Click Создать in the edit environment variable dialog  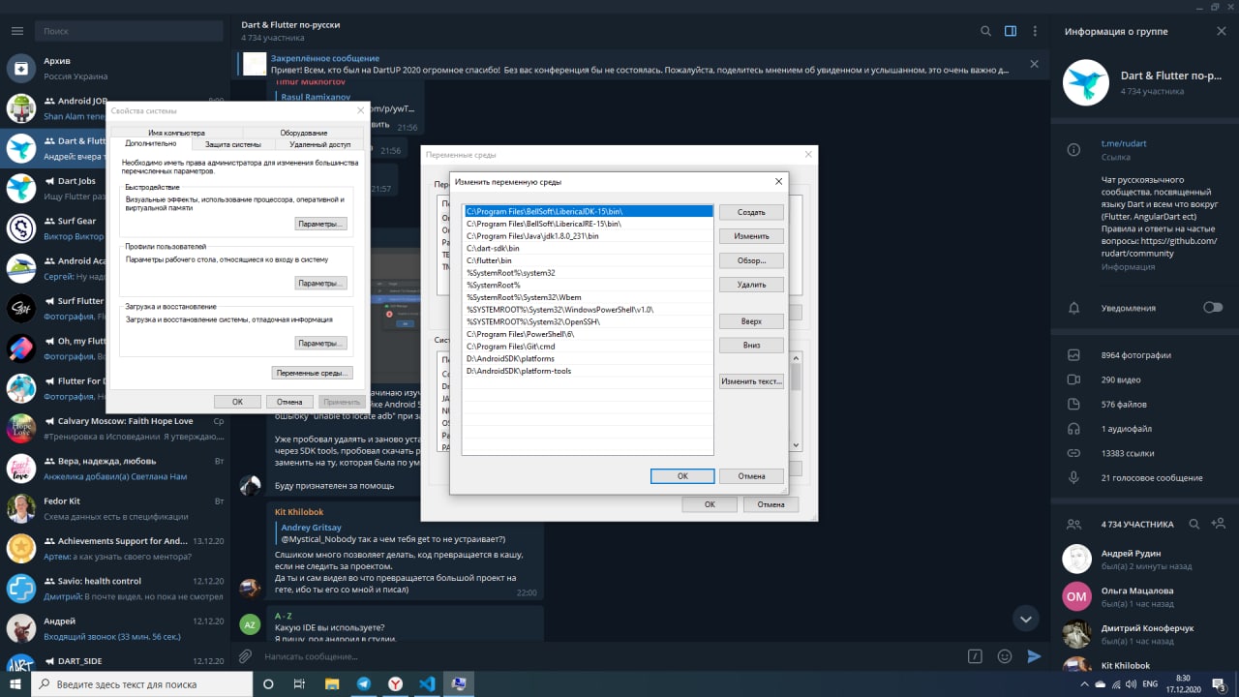point(751,212)
